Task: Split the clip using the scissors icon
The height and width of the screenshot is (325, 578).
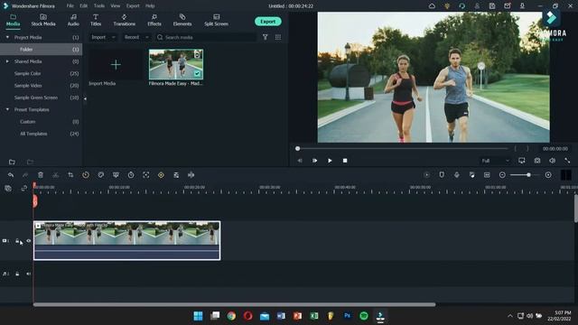Action: 55,175
